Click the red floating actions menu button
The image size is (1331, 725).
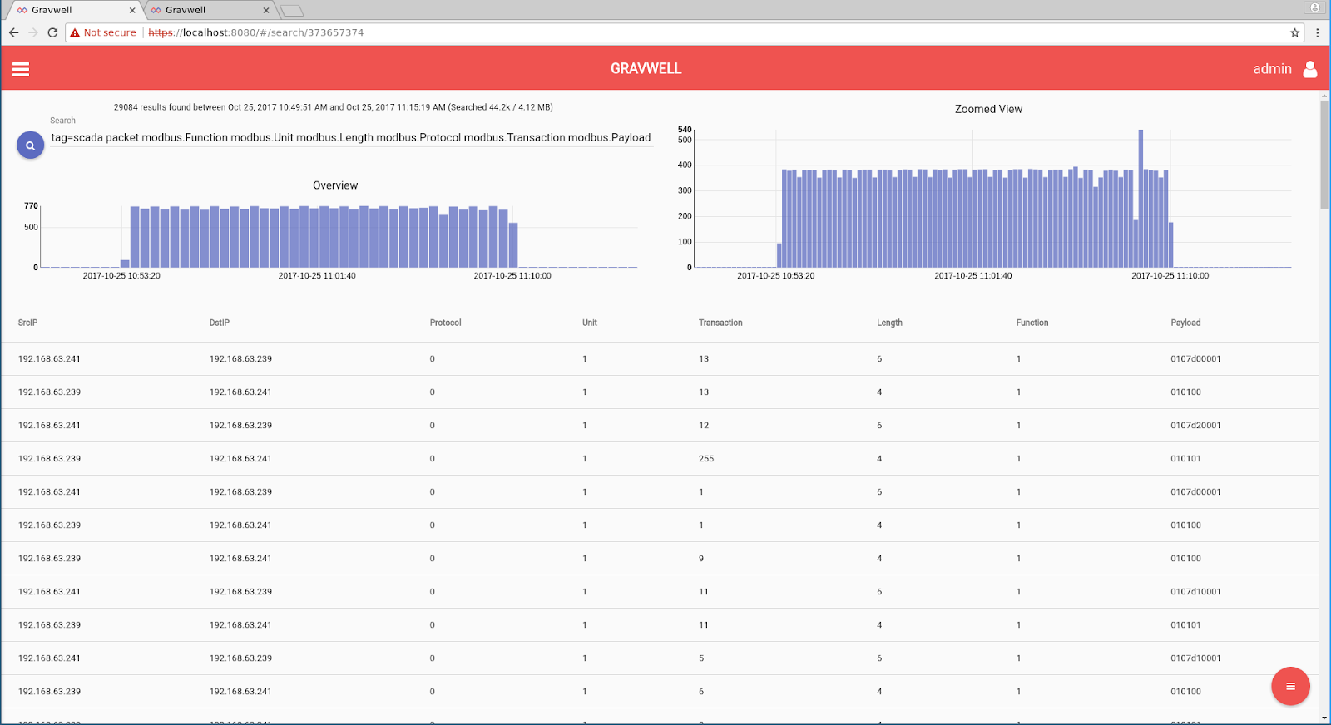tap(1290, 686)
